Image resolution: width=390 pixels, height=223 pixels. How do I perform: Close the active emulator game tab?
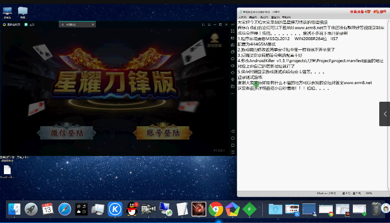93,24
